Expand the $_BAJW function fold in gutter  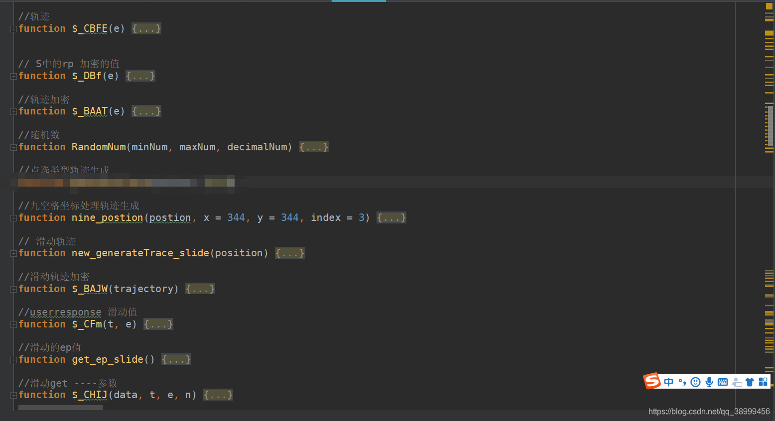point(14,289)
